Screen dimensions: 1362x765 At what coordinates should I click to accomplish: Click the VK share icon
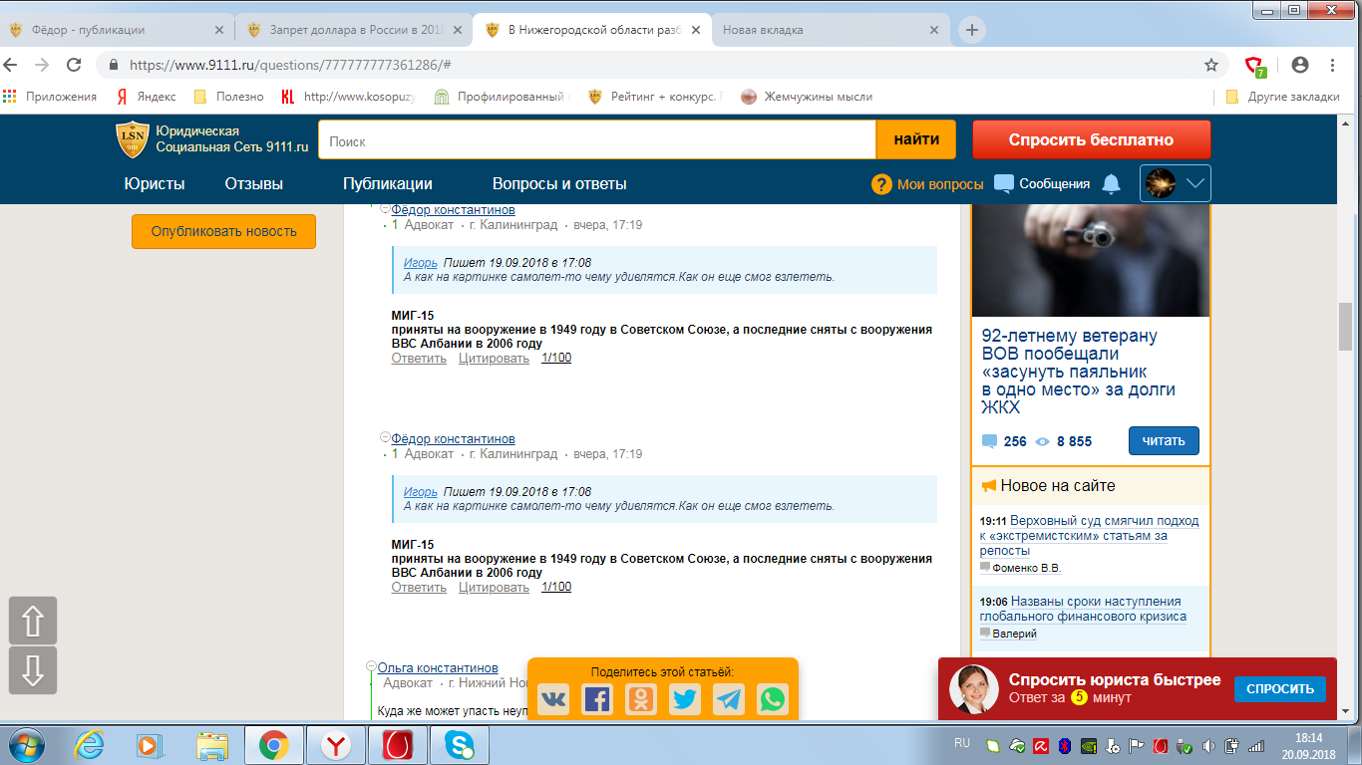coord(553,699)
